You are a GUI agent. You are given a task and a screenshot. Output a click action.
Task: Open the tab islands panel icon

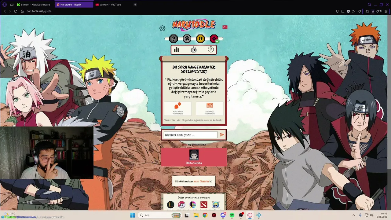point(12,5)
